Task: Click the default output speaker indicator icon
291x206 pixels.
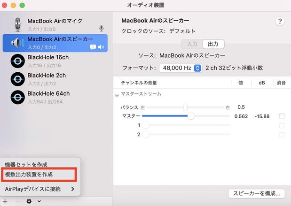Action: tap(101, 47)
